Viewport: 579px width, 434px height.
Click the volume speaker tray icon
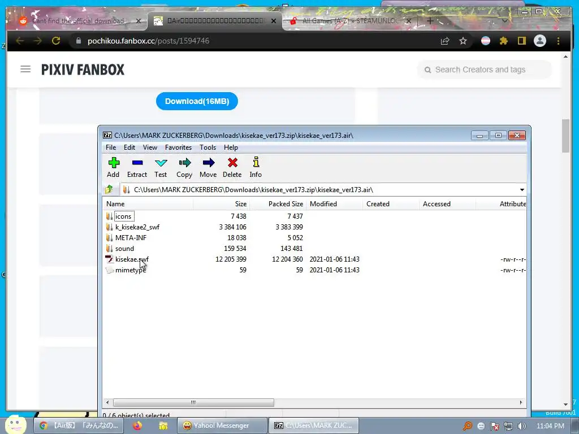(x=521, y=426)
